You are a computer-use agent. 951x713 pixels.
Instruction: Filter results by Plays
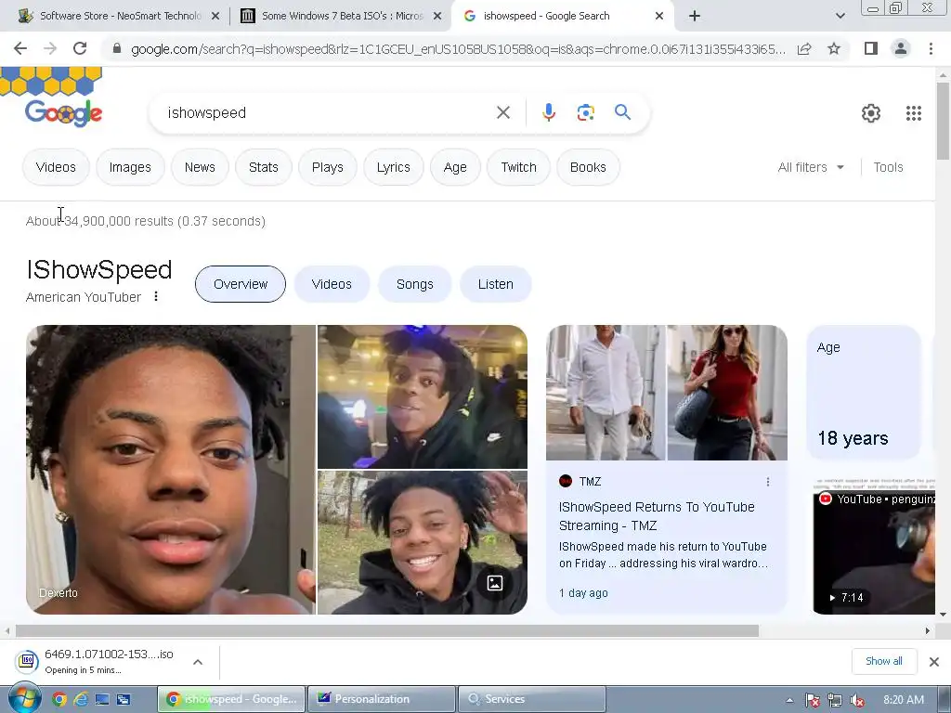pos(328,167)
